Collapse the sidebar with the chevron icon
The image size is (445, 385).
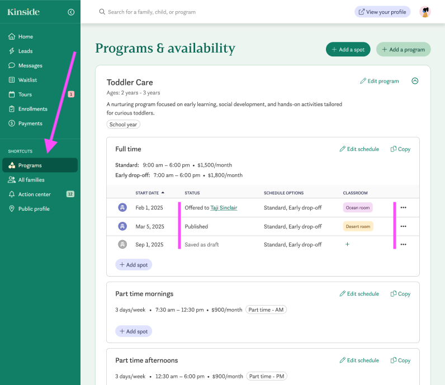point(71,12)
